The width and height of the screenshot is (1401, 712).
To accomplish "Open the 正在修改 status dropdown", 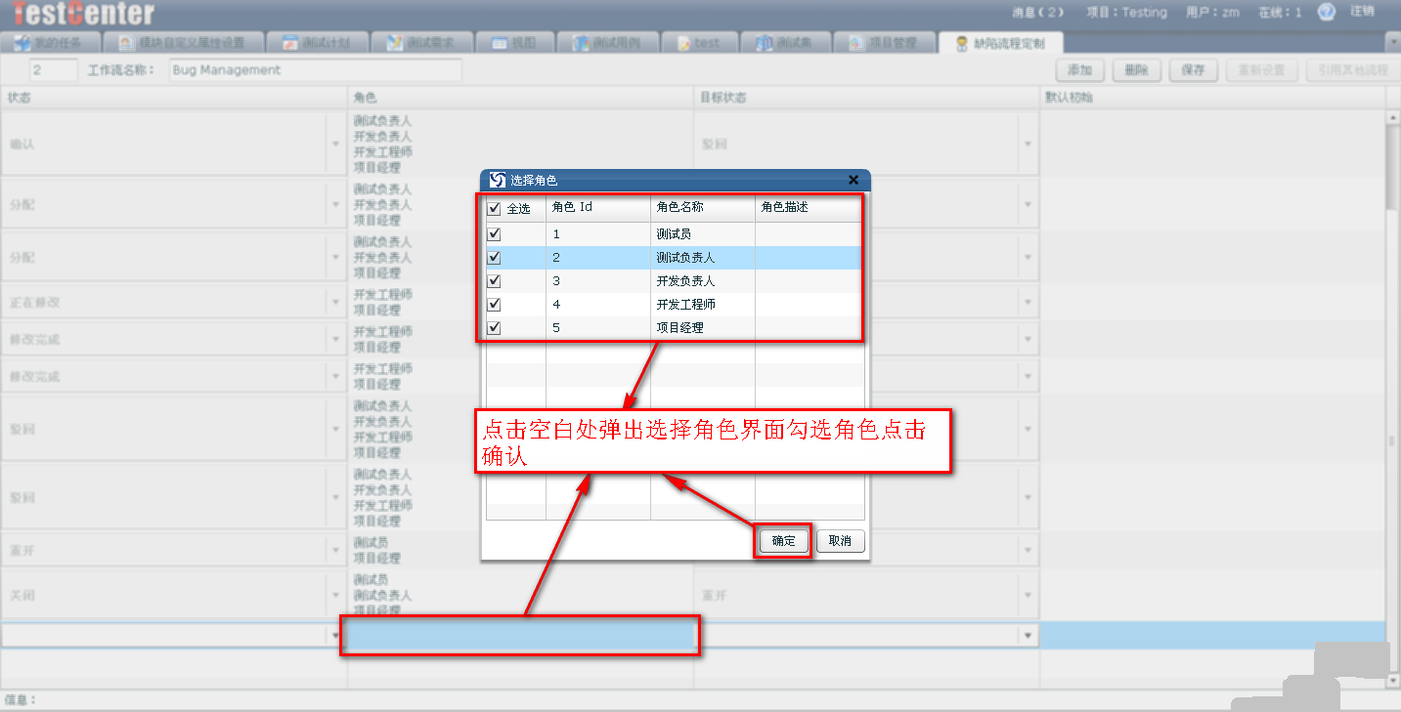I will [x=335, y=303].
